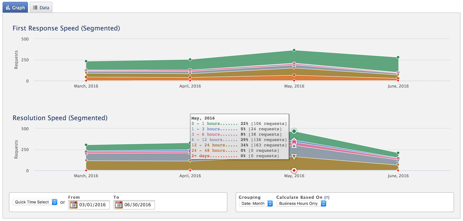The height and width of the screenshot is (221, 463).
Task: Open the Grouping Date: Month dropdown
Action: 256,204
